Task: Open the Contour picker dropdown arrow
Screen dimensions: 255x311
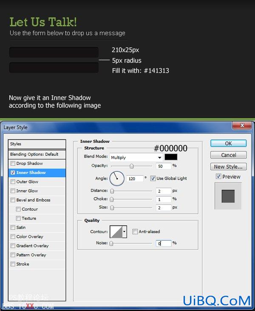Action: (125, 231)
